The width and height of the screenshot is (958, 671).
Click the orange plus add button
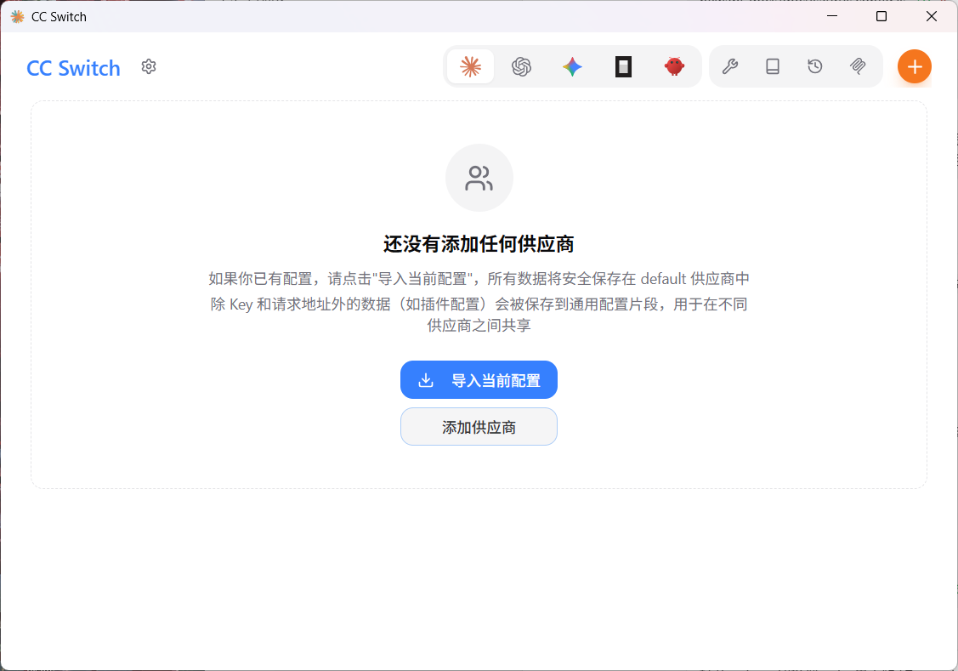point(915,66)
